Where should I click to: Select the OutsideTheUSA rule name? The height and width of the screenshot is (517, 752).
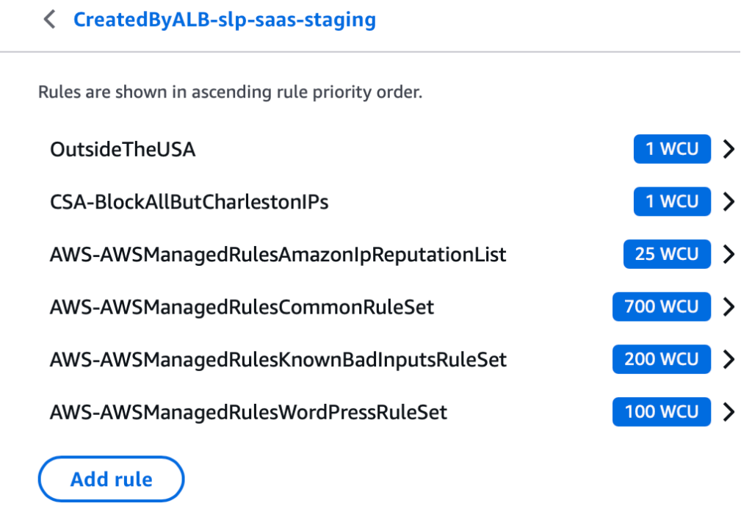pos(123,150)
